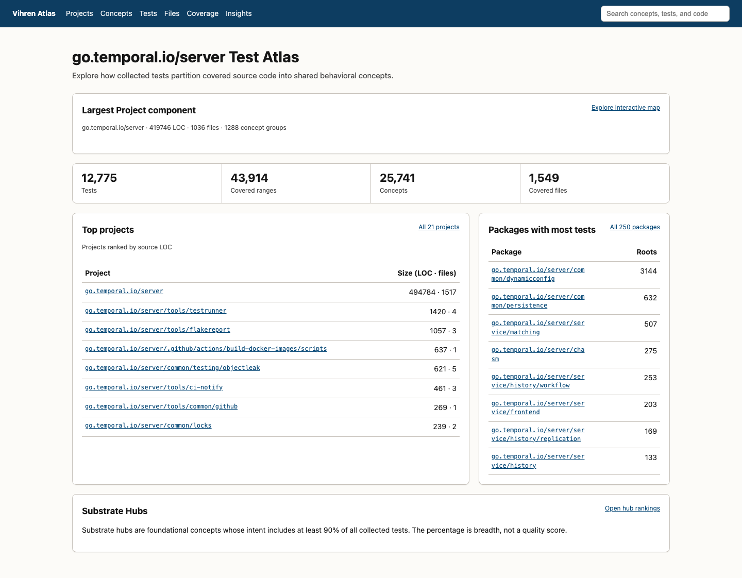Screen dimensions: 742x578
Task: Click the roots value 632
Action: click(x=650, y=298)
